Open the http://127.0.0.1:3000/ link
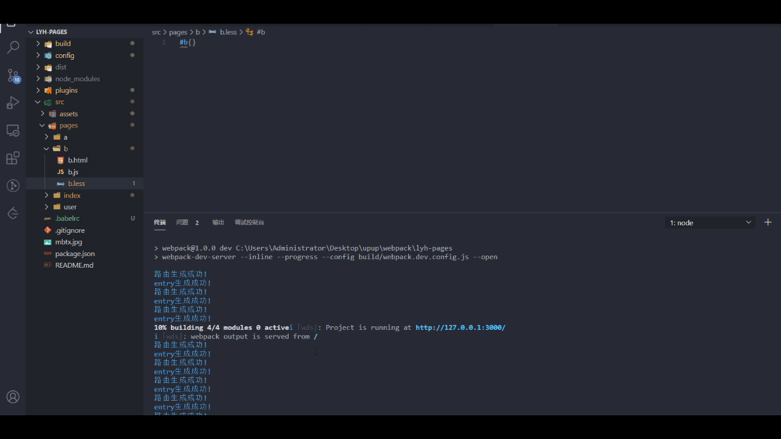781x439 pixels. coord(461,327)
